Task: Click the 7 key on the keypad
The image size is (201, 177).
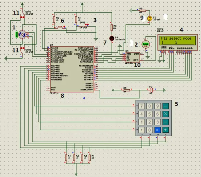Action: pyautogui.click(x=142, y=106)
